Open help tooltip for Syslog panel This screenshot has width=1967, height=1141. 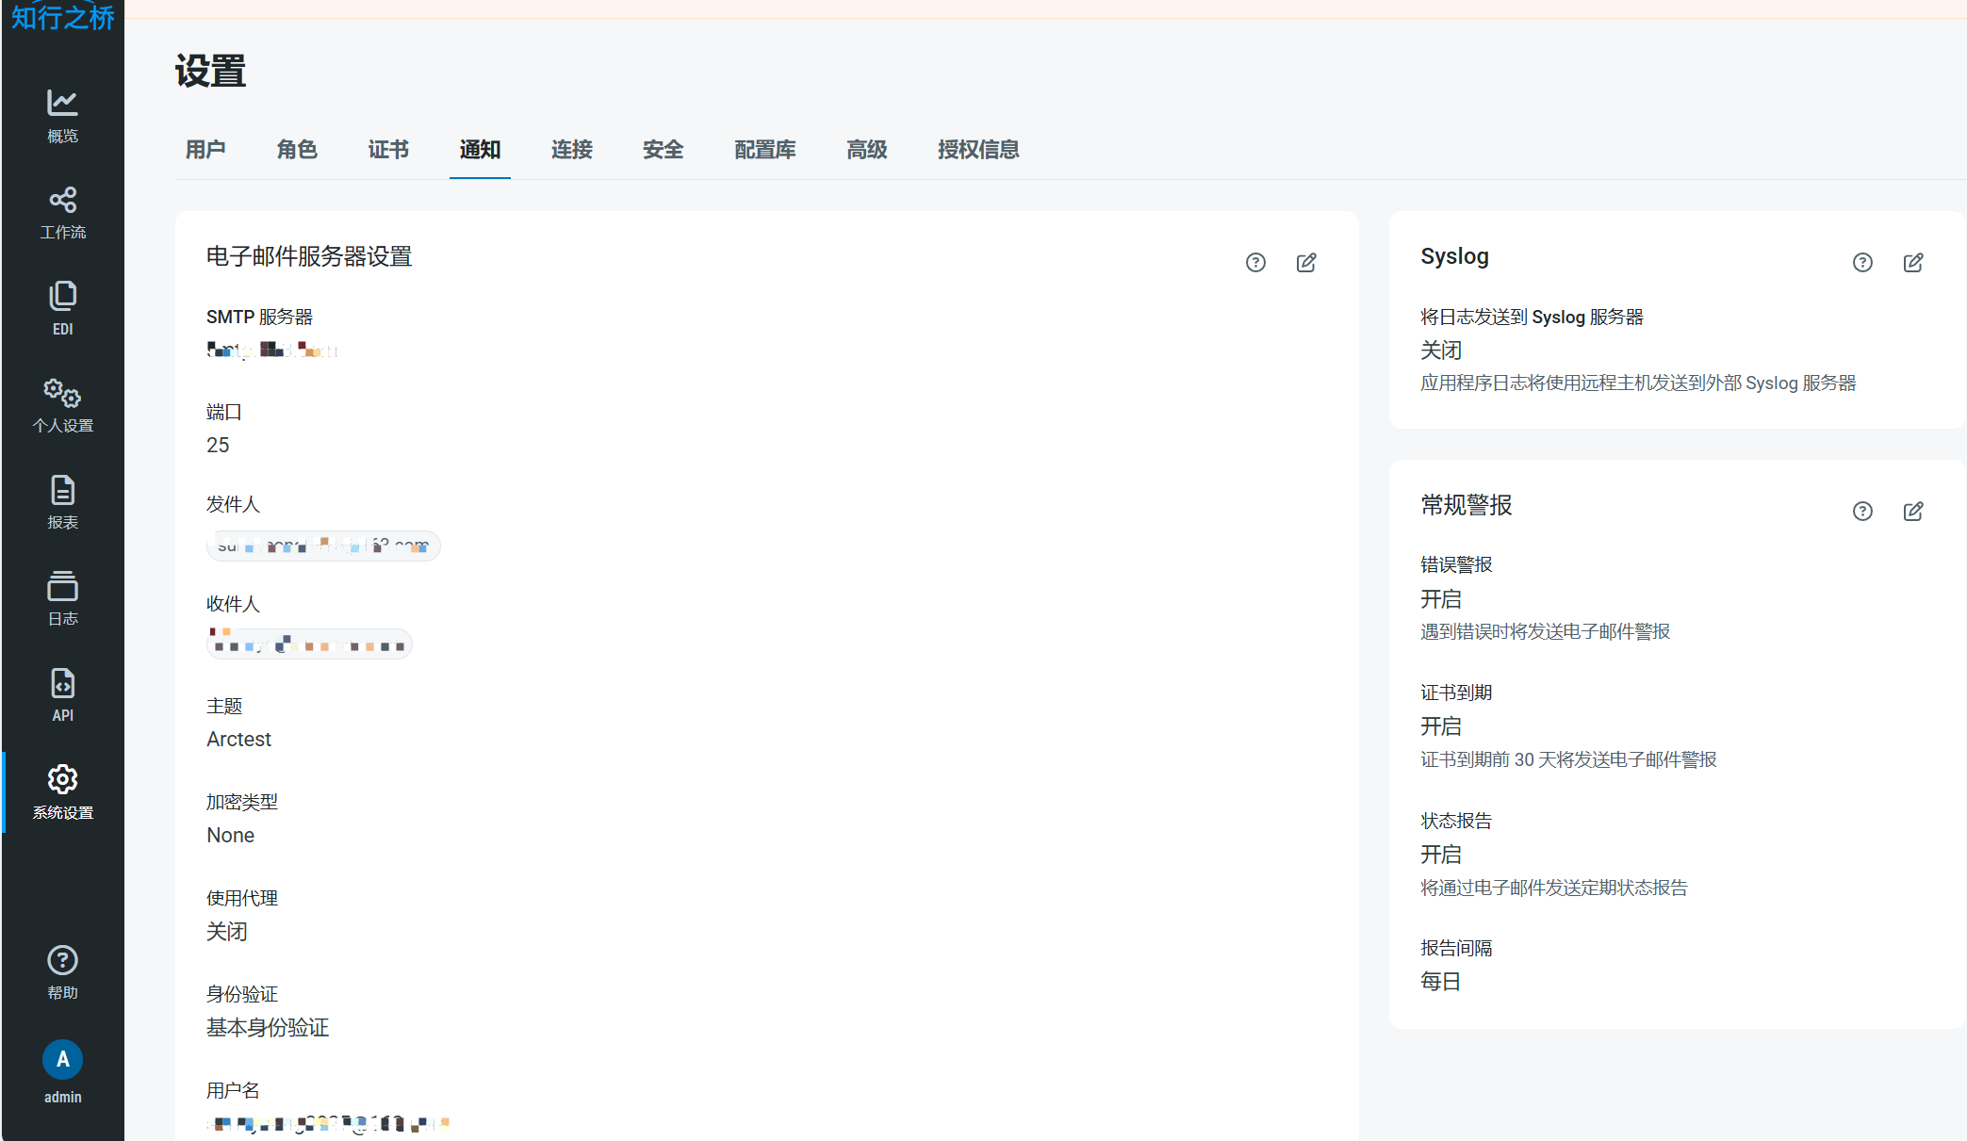[1862, 263]
